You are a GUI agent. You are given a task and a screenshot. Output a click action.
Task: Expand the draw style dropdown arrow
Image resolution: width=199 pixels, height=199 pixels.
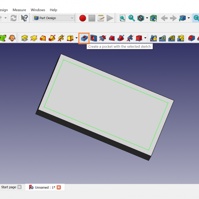147,18
